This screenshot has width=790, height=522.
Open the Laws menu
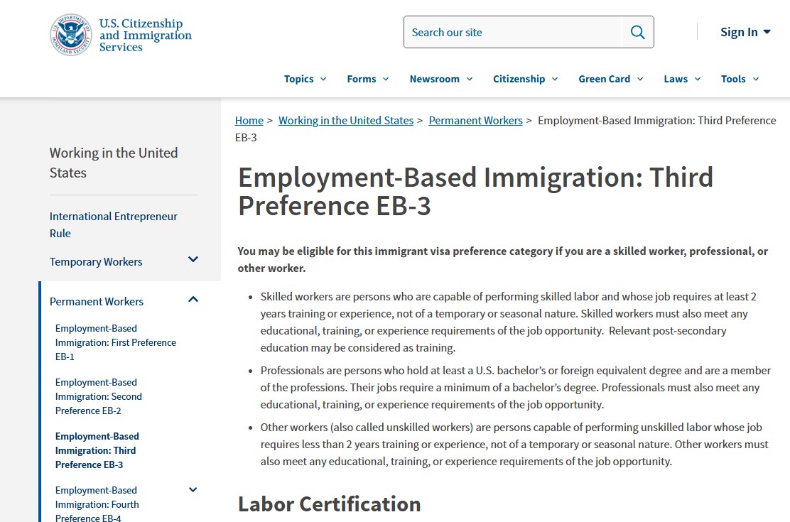point(682,79)
